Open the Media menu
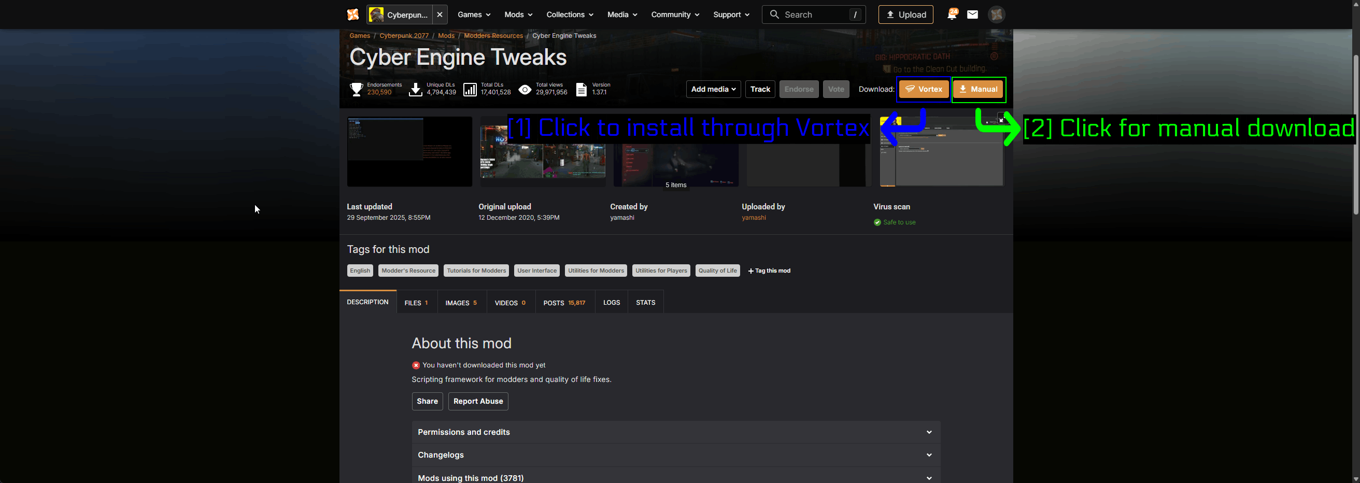Image resolution: width=1360 pixels, height=483 pixels. (622, 15)
